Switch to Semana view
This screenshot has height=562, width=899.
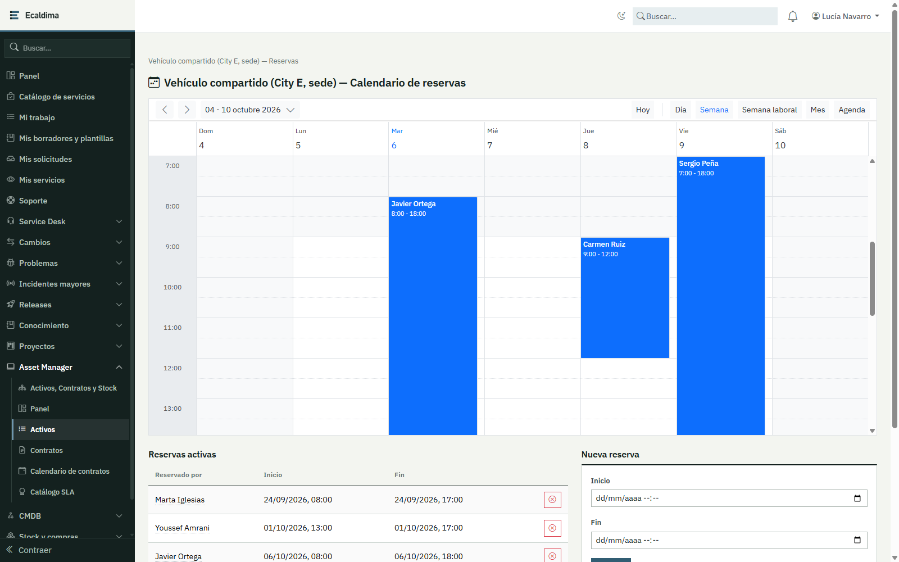pos(714,110)
